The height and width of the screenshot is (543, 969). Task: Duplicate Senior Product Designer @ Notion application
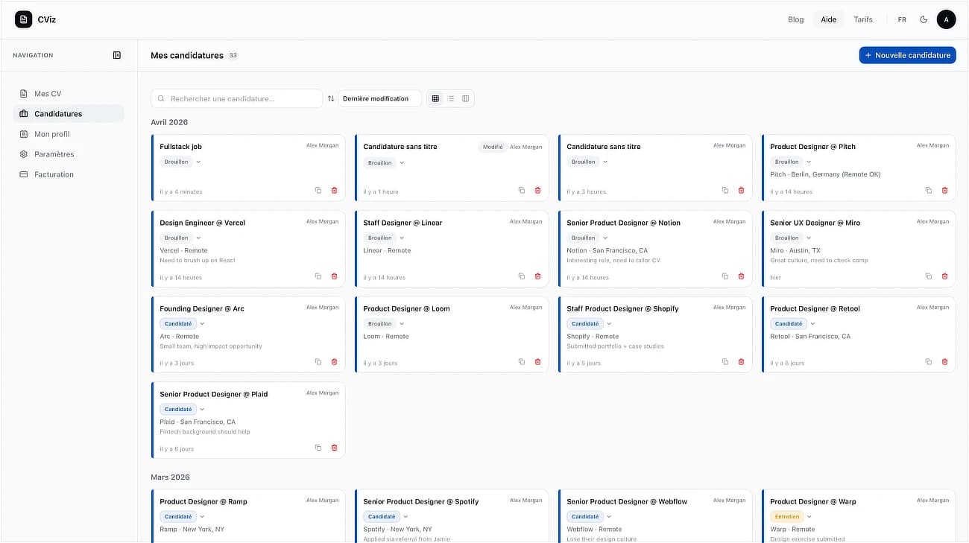[x=725, y=276]
